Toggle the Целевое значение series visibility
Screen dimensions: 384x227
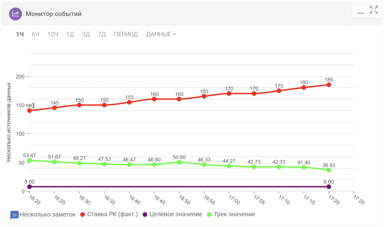click(x=172, y=214)
